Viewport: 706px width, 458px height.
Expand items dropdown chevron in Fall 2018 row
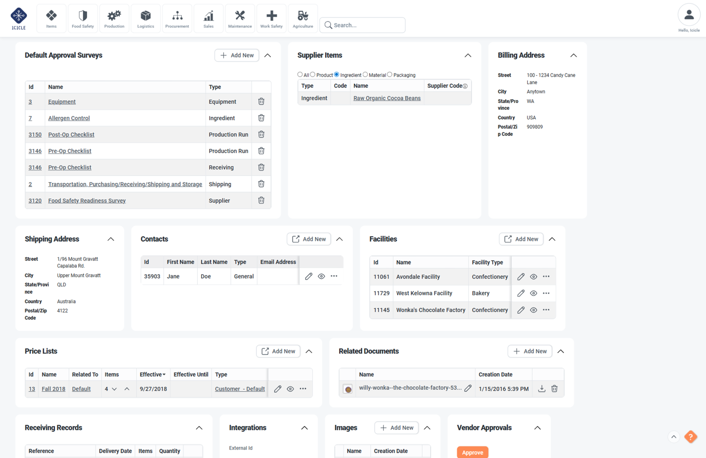tap(114, 389)
